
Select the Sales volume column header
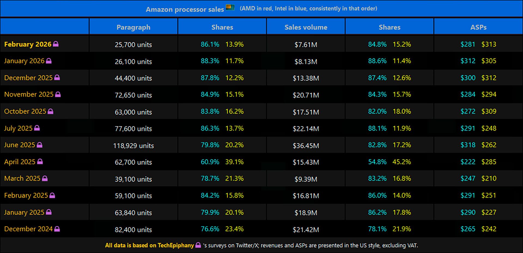(x=306, y=27)
